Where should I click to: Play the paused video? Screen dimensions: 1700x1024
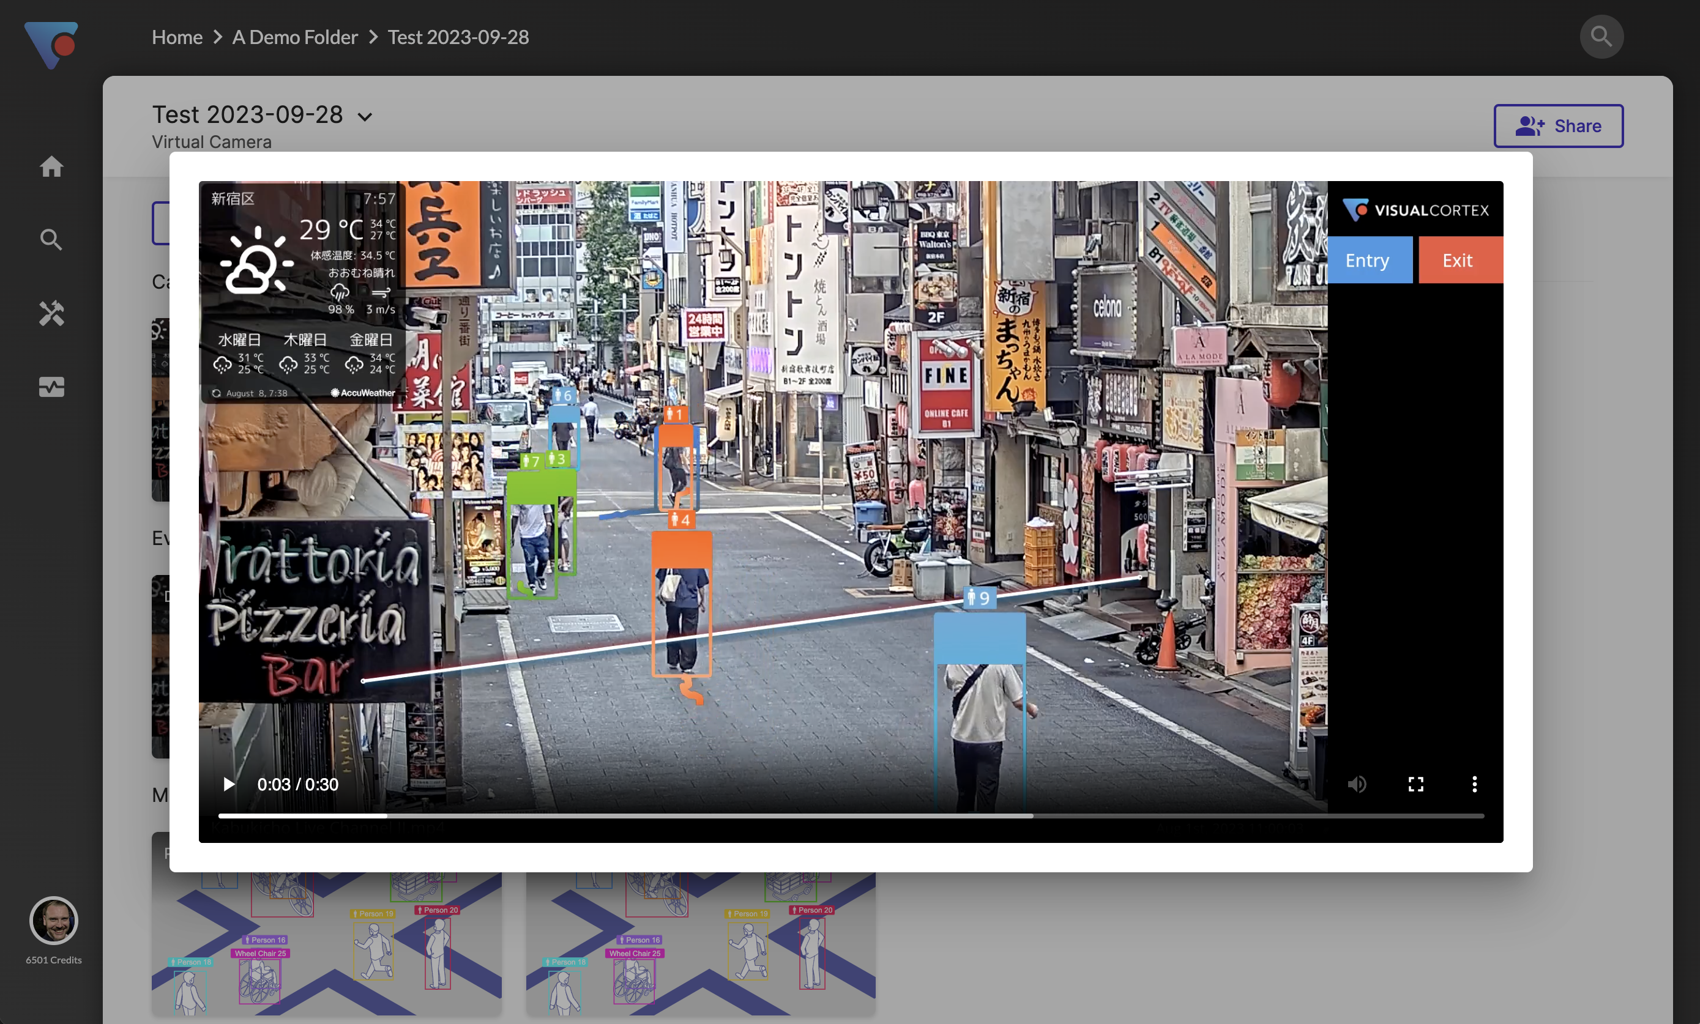click(x=229, y=784)
